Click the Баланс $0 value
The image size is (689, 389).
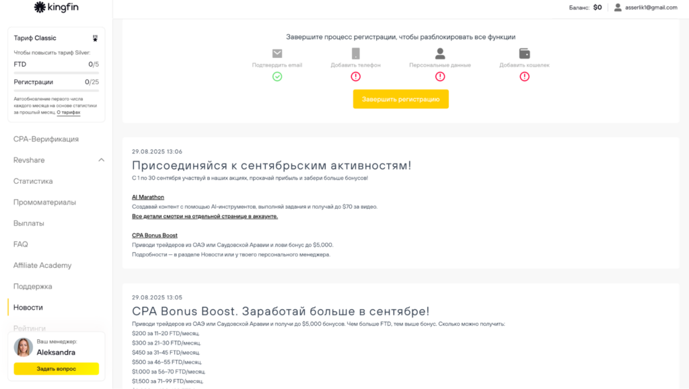[x=597, y=7]
